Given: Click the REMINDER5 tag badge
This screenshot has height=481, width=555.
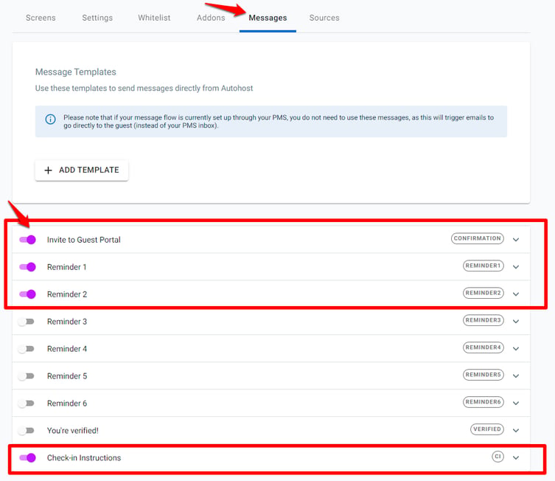Looking at the screenshot, I should (484, 375).
